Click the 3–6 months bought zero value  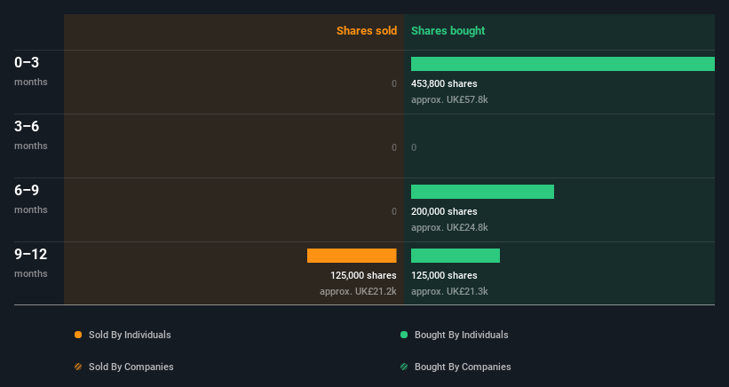[x=414, y=147]
